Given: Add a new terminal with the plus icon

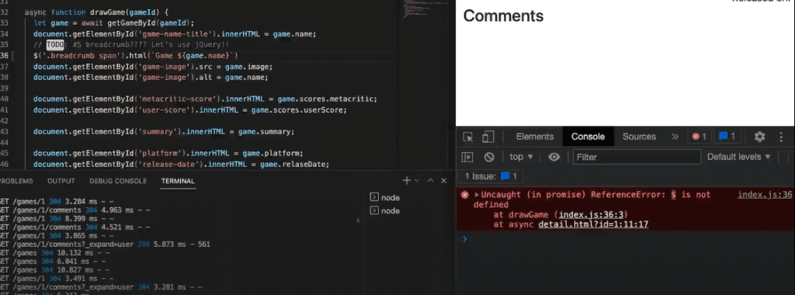Looking at the screenshot, I should [406, 181].
